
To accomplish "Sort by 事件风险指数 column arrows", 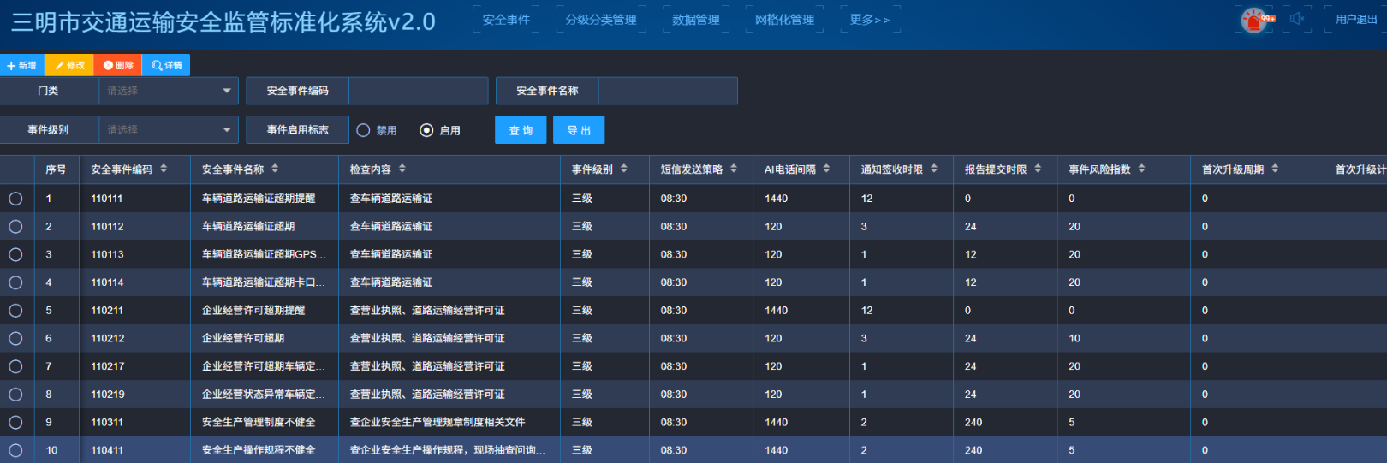I will click(1141, 169).
